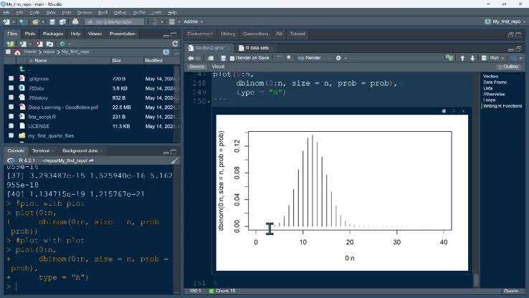
Task: Open My_first_repo project dropdown
Action: tap(505, 21)
